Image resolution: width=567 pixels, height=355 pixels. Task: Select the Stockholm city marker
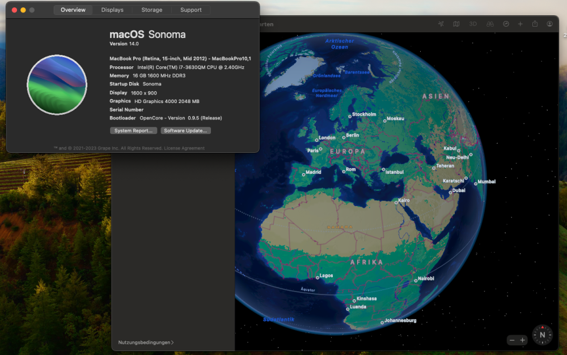click(350, 116)
